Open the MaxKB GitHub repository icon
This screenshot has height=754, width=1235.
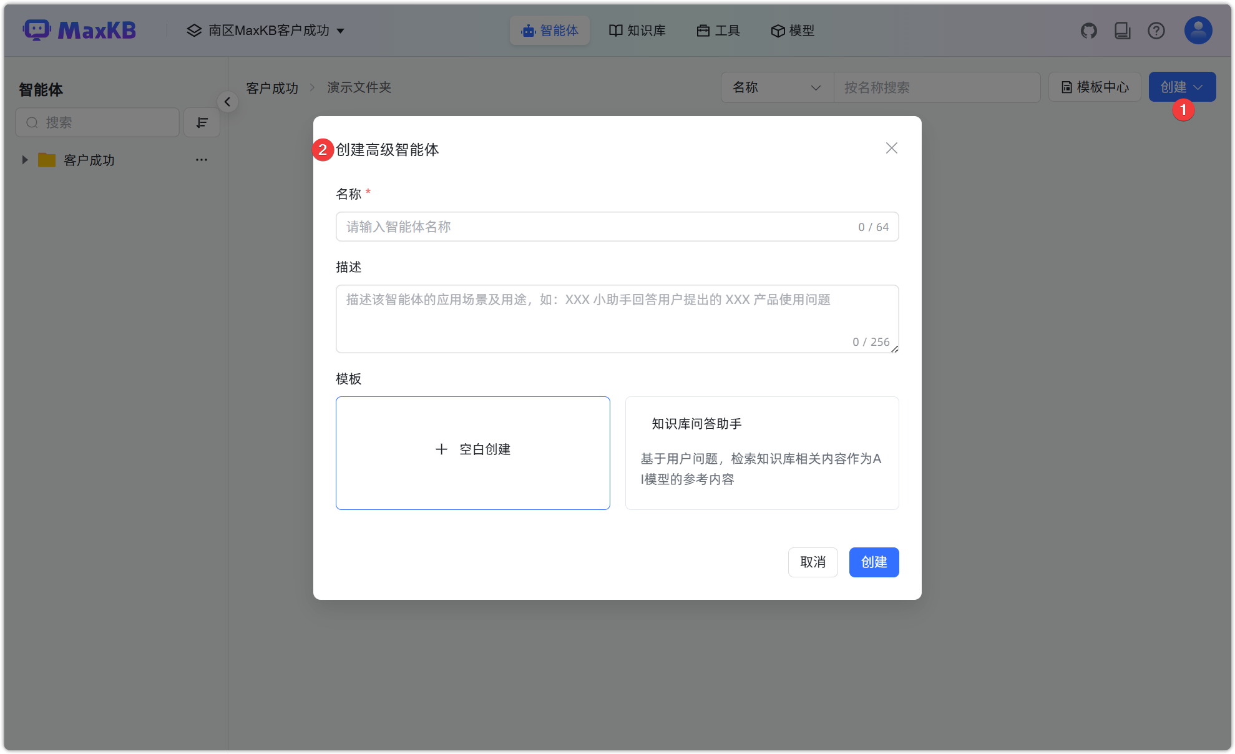[1089, 30]
